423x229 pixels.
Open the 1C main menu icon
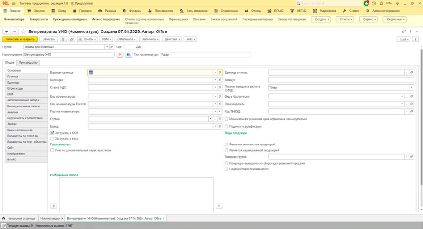click(x=5, y=3)
